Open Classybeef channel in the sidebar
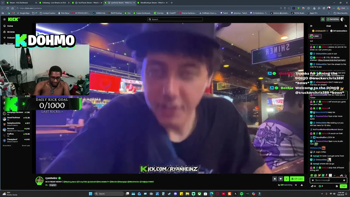The height and width of the screenshot is (197, 350). 16,140
